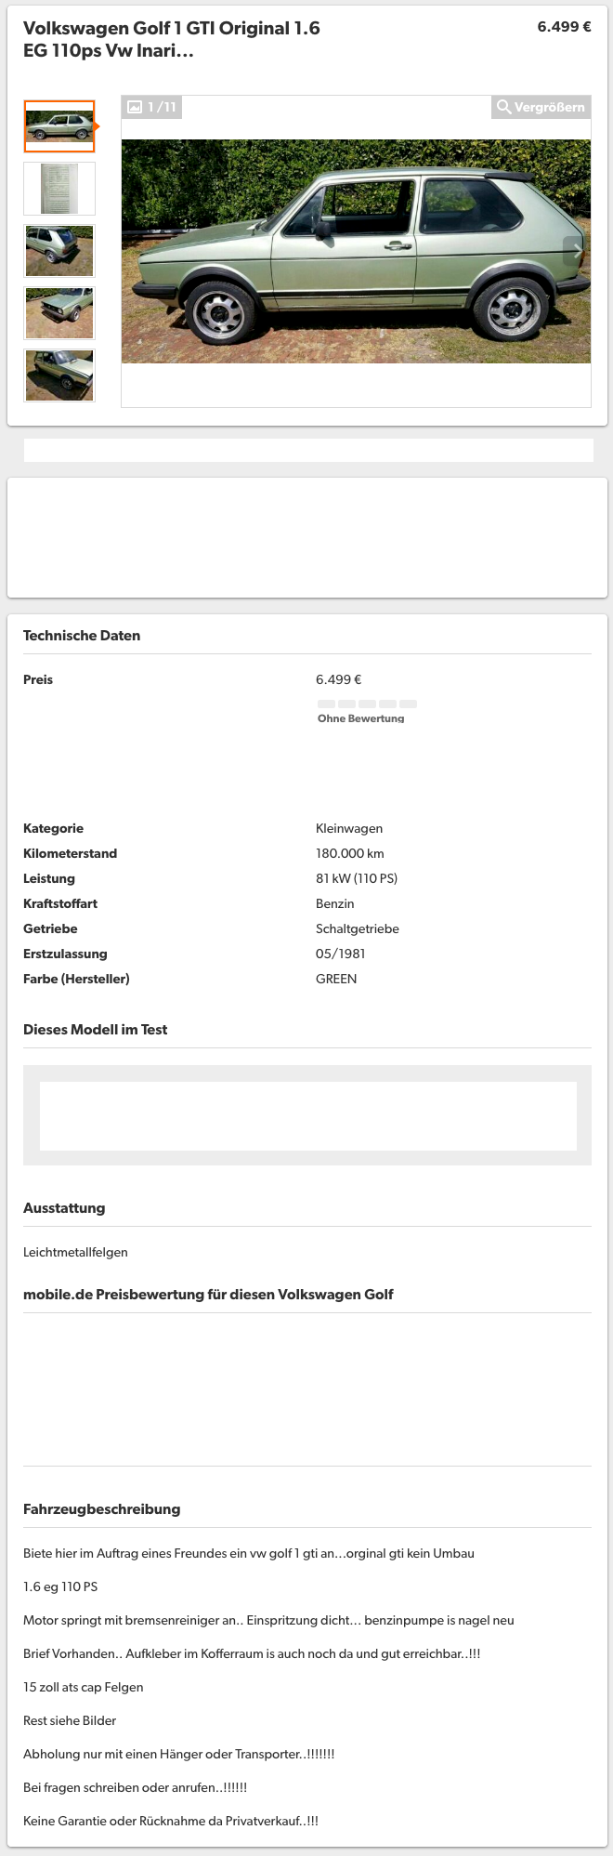Click the Kilometerstand value 180.000 km
This screenshot has width=613, height=1856.
[350, 853]
